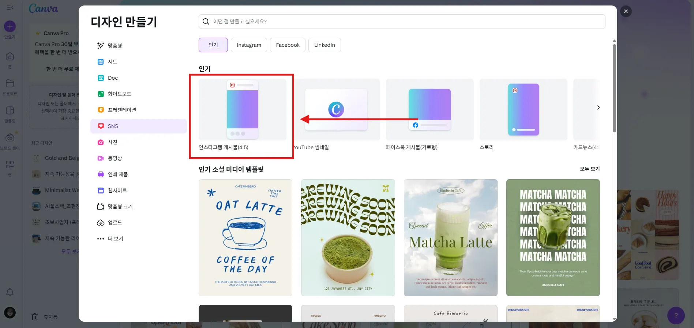Click the dialog vertical scrollbar
The width and height of the screenshot is (694, 328).
(614, 88)
